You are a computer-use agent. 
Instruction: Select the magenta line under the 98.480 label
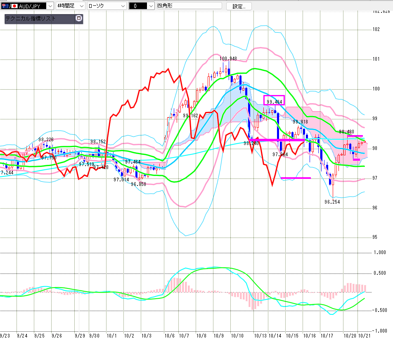355,136
